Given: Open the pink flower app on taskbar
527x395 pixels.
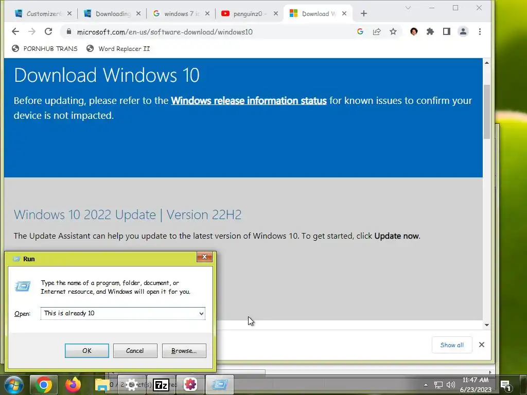Looking at the screenshot, I should 190,385.
